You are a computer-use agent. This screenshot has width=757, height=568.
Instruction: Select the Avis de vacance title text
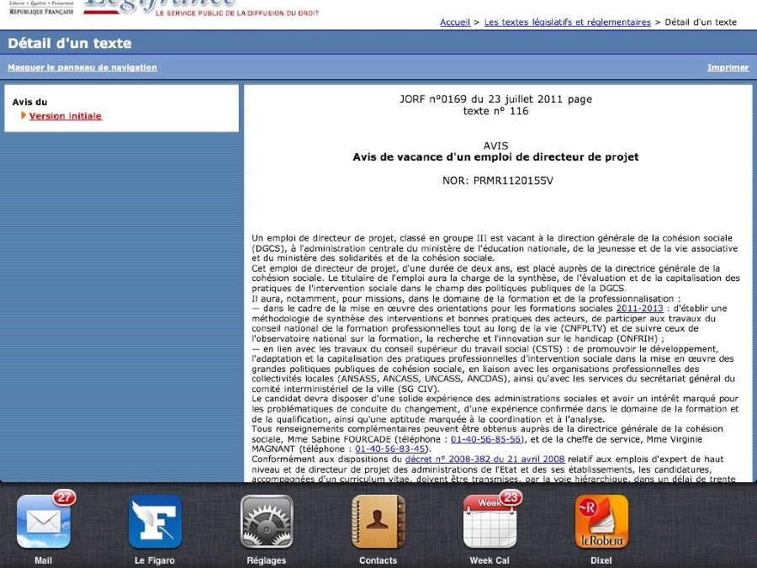(x=495, y=157)
